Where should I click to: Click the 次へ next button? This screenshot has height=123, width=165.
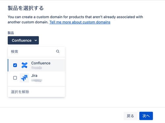[x=146, y=116]
